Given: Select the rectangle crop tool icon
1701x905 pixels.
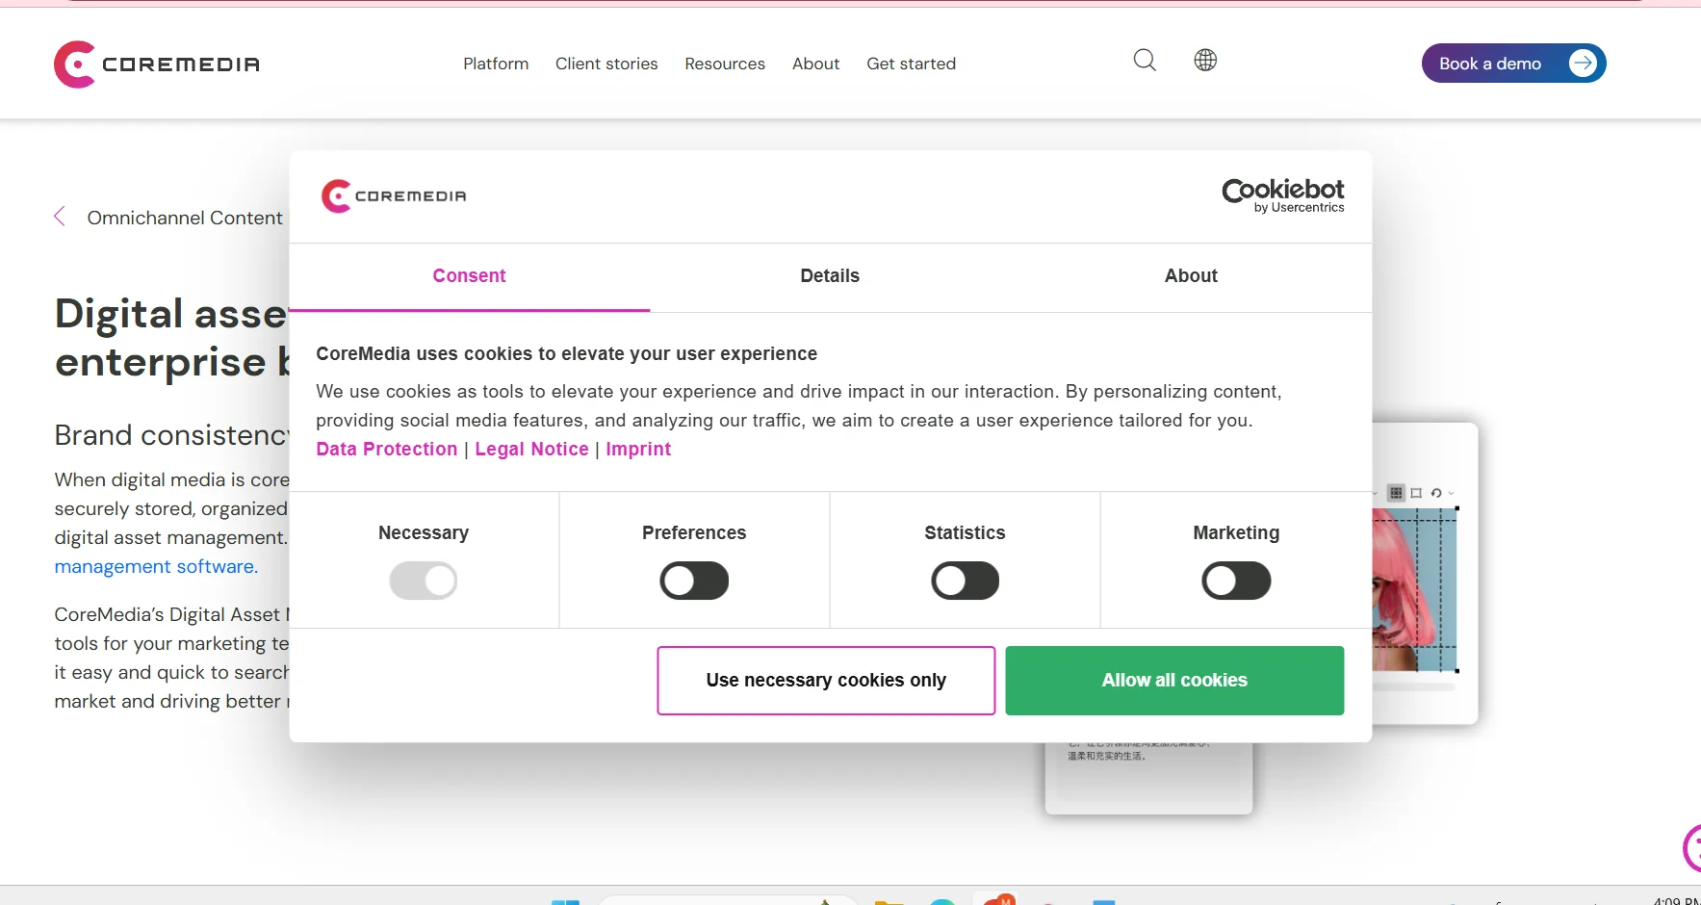Looking at the screenshot, I should [x=1415, y=493].
